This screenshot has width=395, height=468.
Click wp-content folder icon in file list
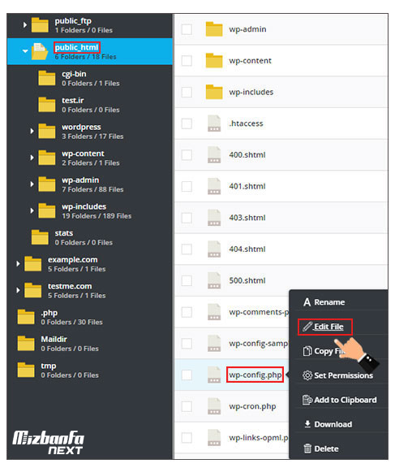tap(214, 61)
